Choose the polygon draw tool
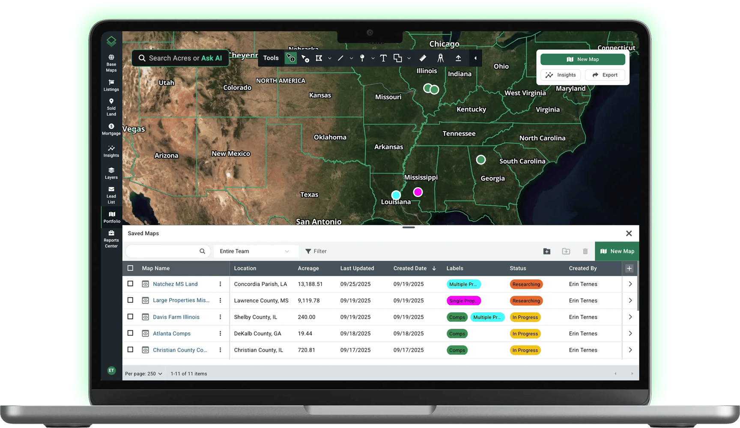Viewport: 740px width, 428px height. (x=319, y=58)
